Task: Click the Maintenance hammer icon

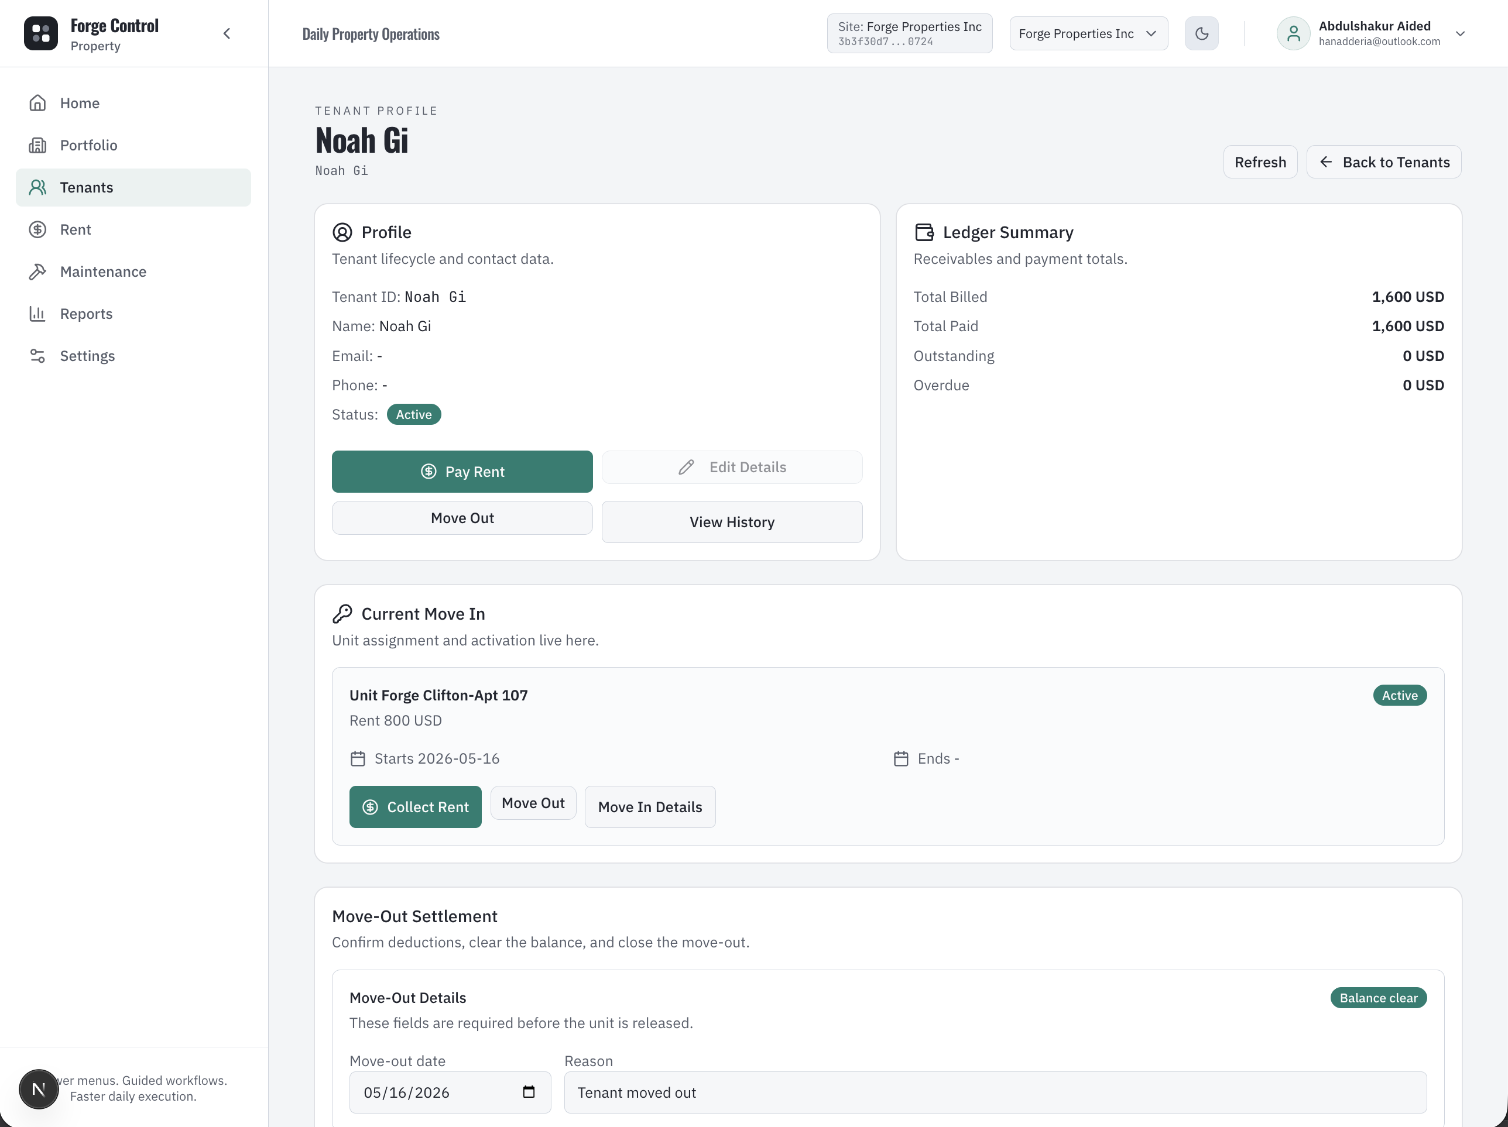Action: click(37, 272)
